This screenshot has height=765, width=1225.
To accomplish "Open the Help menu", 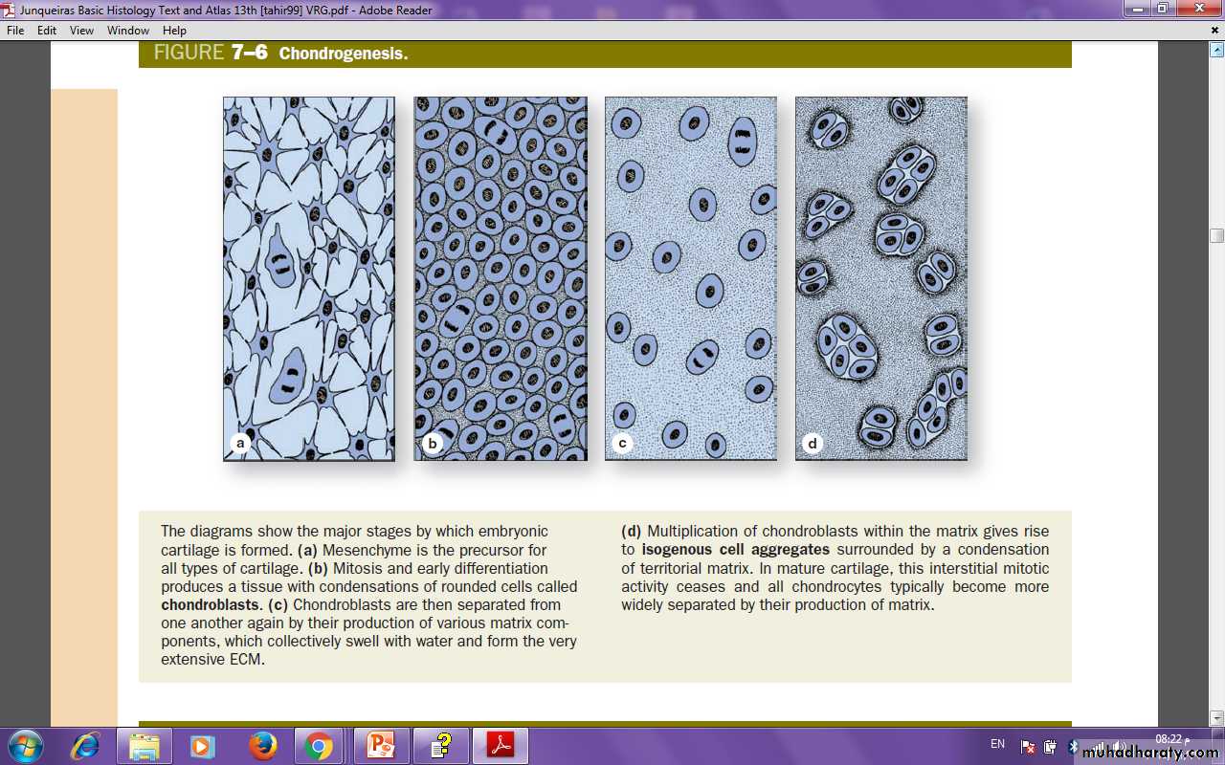I will pos(174,31).
